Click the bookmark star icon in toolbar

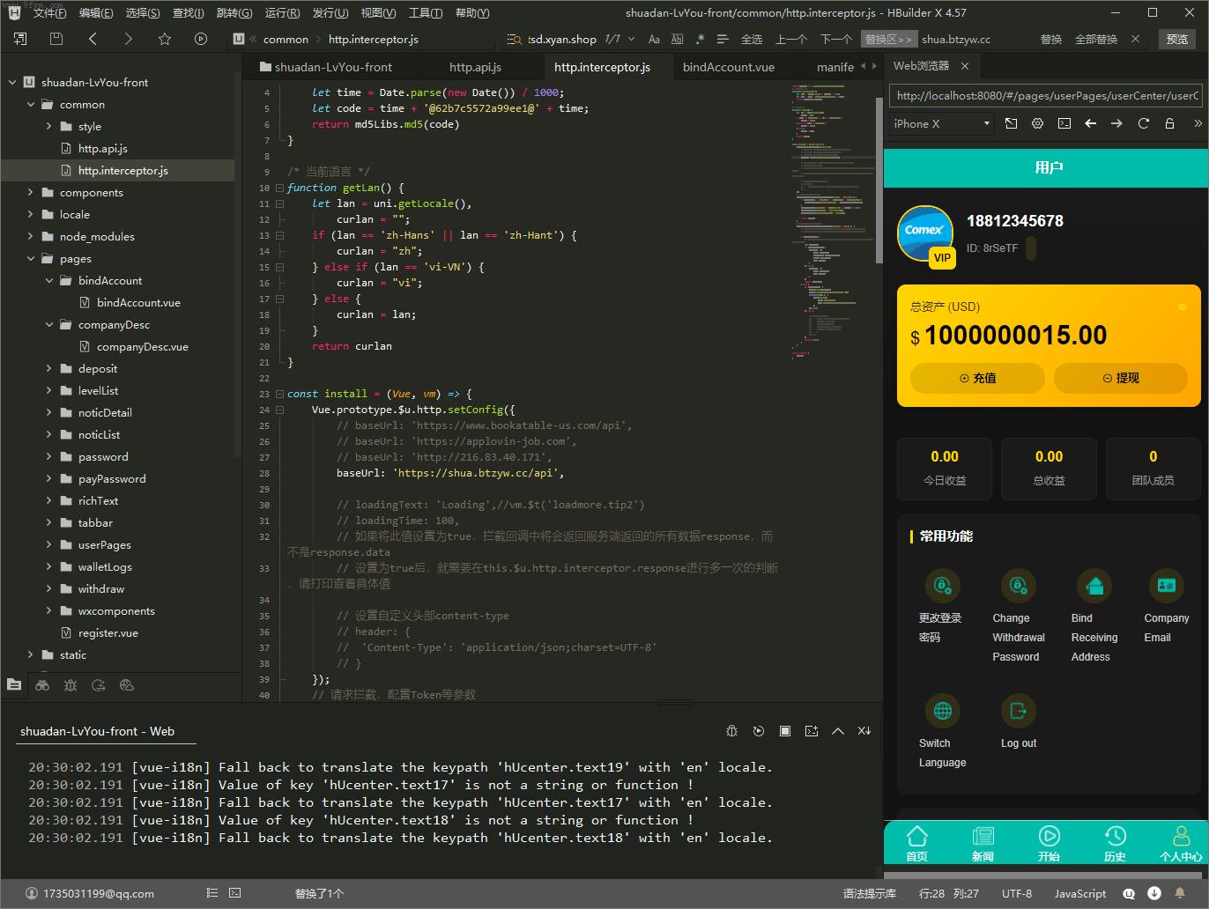pos(164,39)
